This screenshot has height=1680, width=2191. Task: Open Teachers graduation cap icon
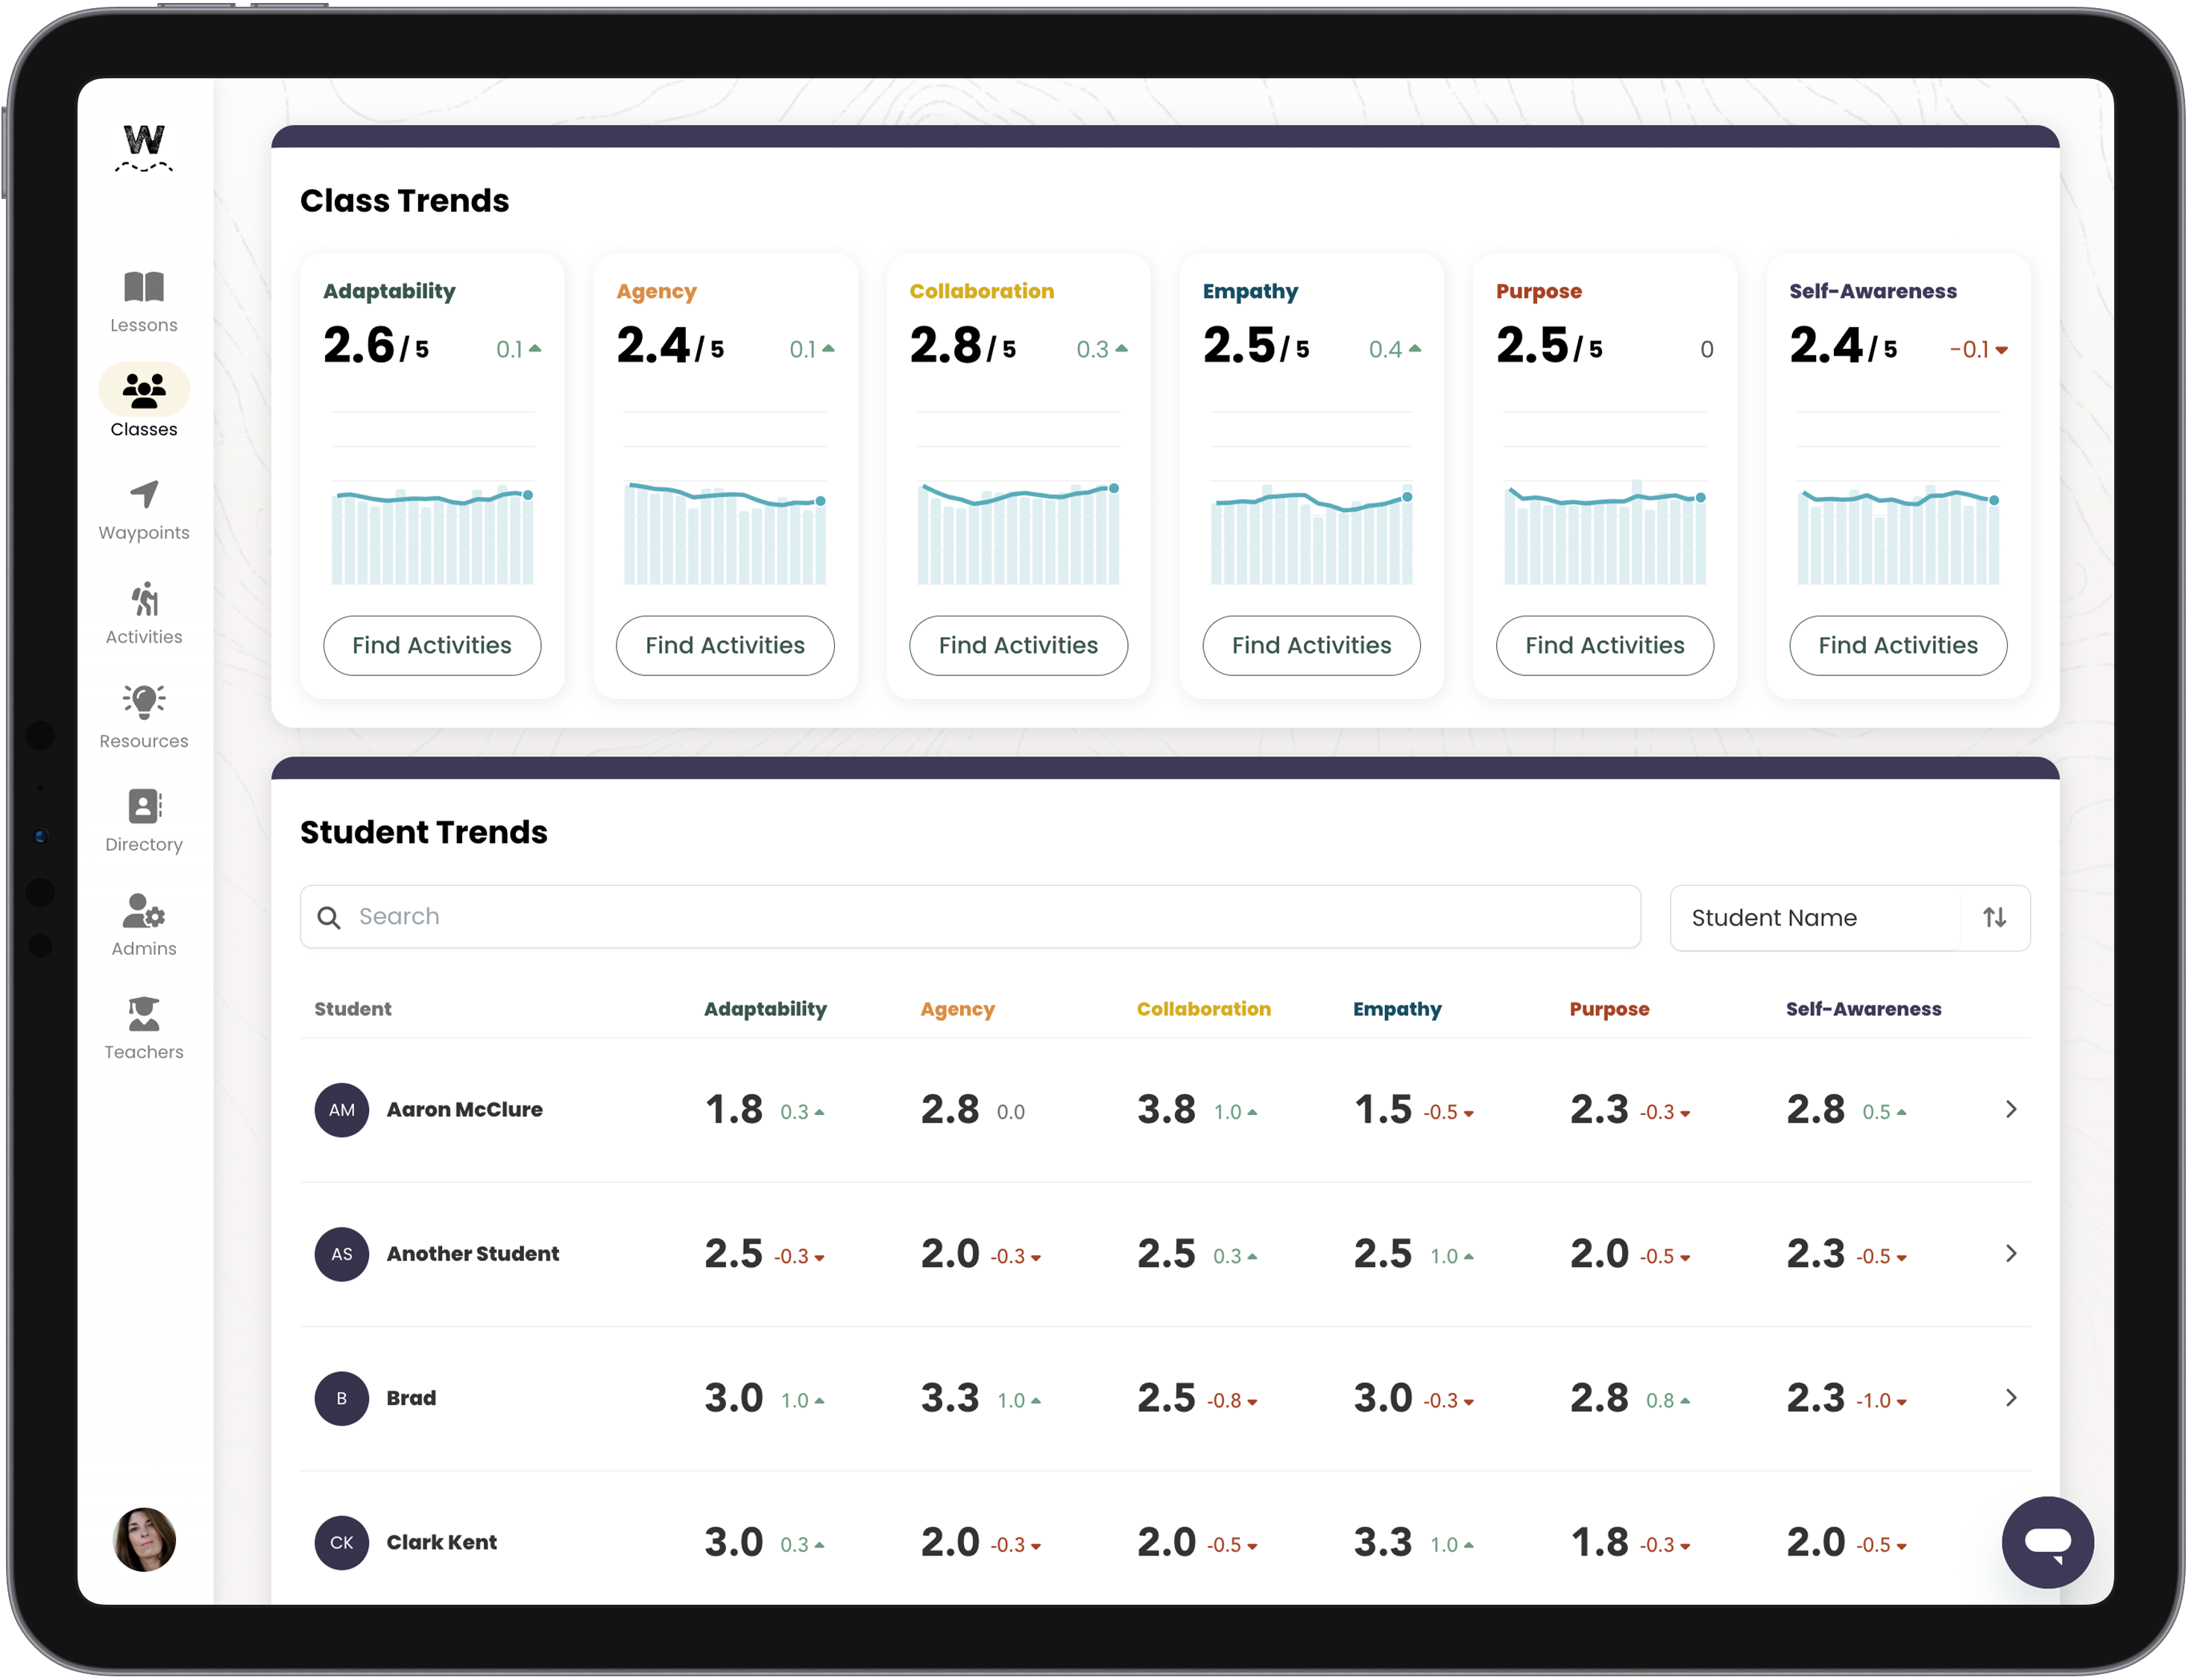[144, 1014]
